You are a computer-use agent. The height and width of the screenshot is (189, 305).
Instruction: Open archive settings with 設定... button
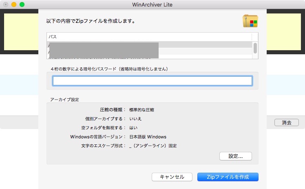pyautogui.click(x=236, y=156)
